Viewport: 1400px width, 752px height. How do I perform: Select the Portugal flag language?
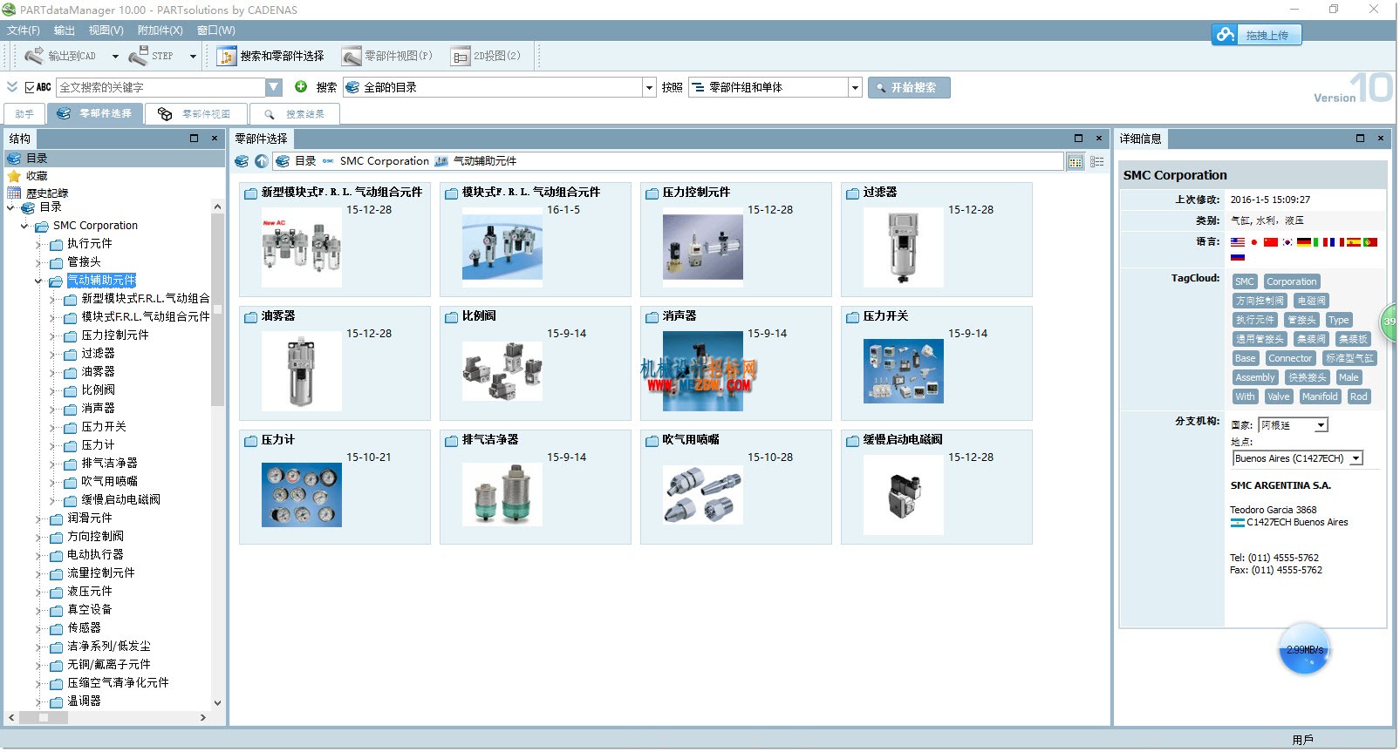click(1370, 242)
